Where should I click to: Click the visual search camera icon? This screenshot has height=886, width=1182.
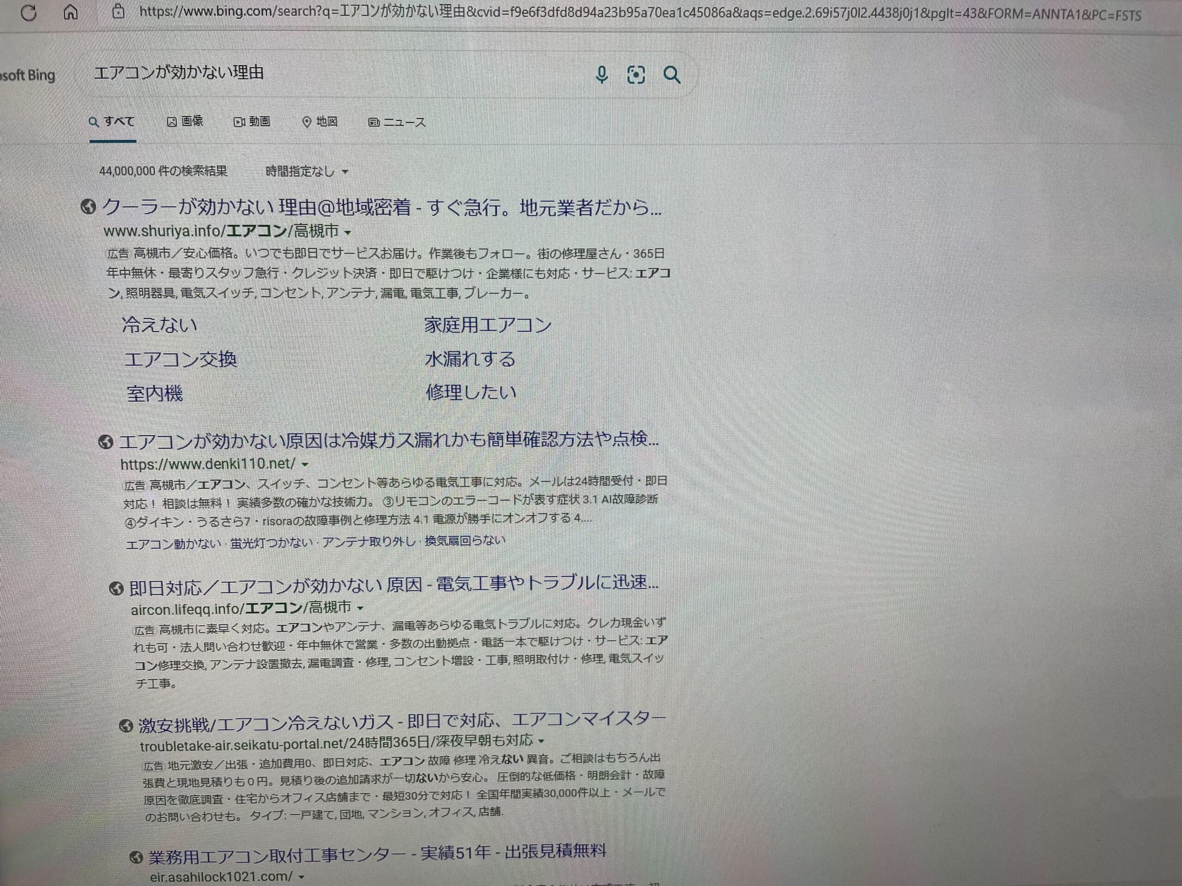pos(635,75)
